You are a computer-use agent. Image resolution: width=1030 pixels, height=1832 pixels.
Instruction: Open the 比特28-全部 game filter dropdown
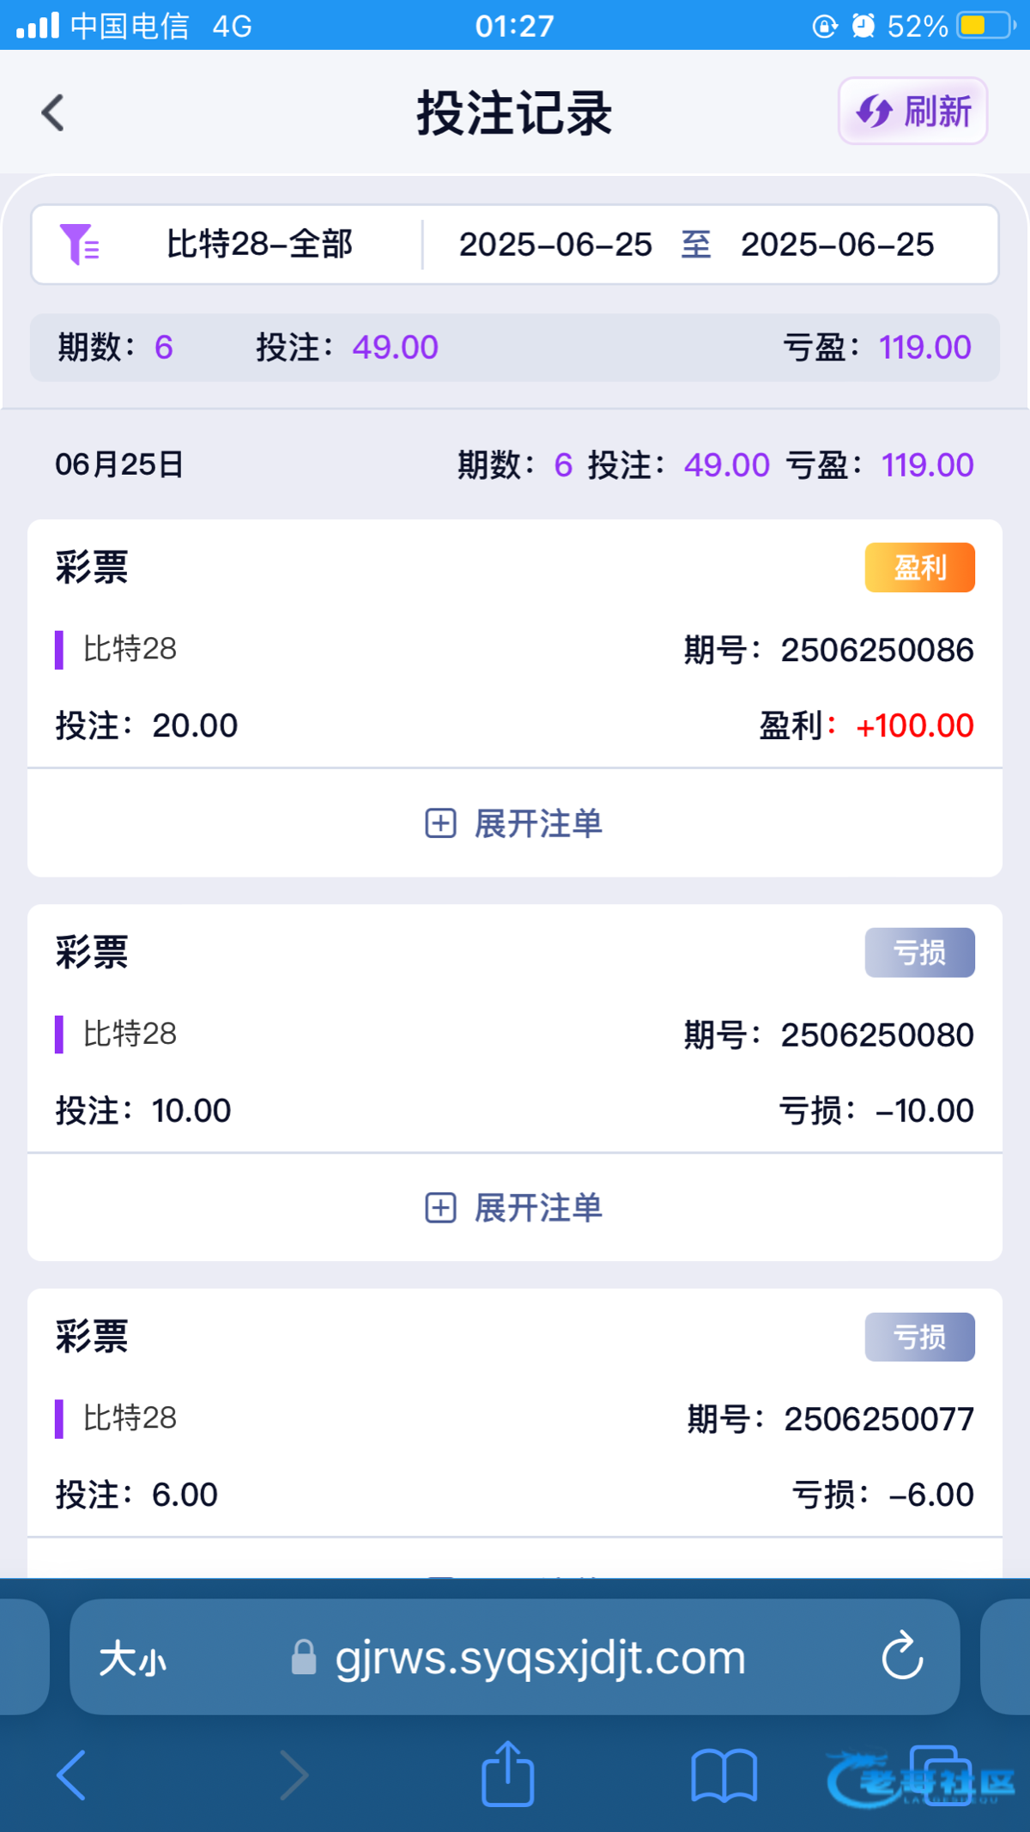[259, 245]
